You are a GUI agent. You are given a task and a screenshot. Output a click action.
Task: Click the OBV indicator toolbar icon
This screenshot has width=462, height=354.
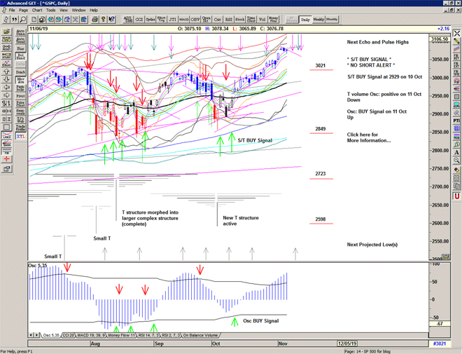click(195, 20)
